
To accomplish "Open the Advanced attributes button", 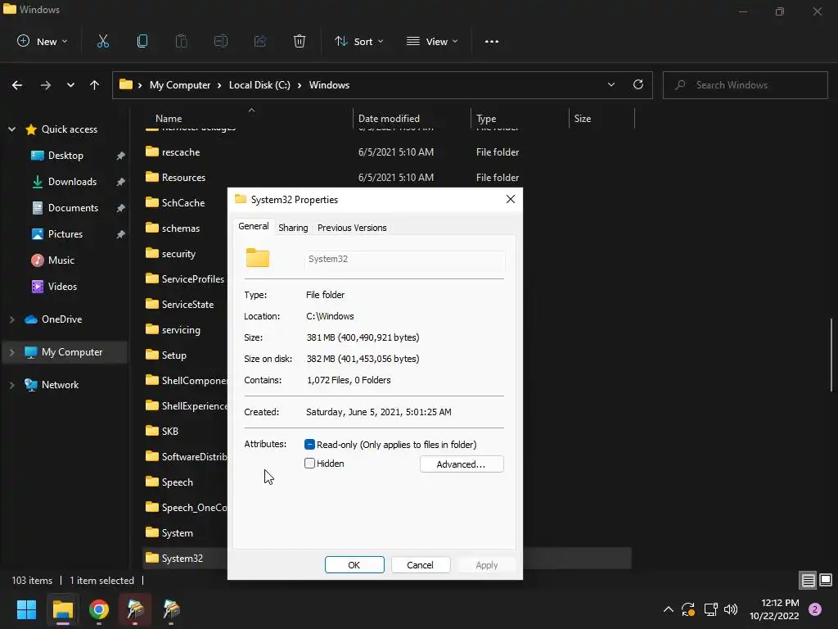I will click(x=462, y=464).
